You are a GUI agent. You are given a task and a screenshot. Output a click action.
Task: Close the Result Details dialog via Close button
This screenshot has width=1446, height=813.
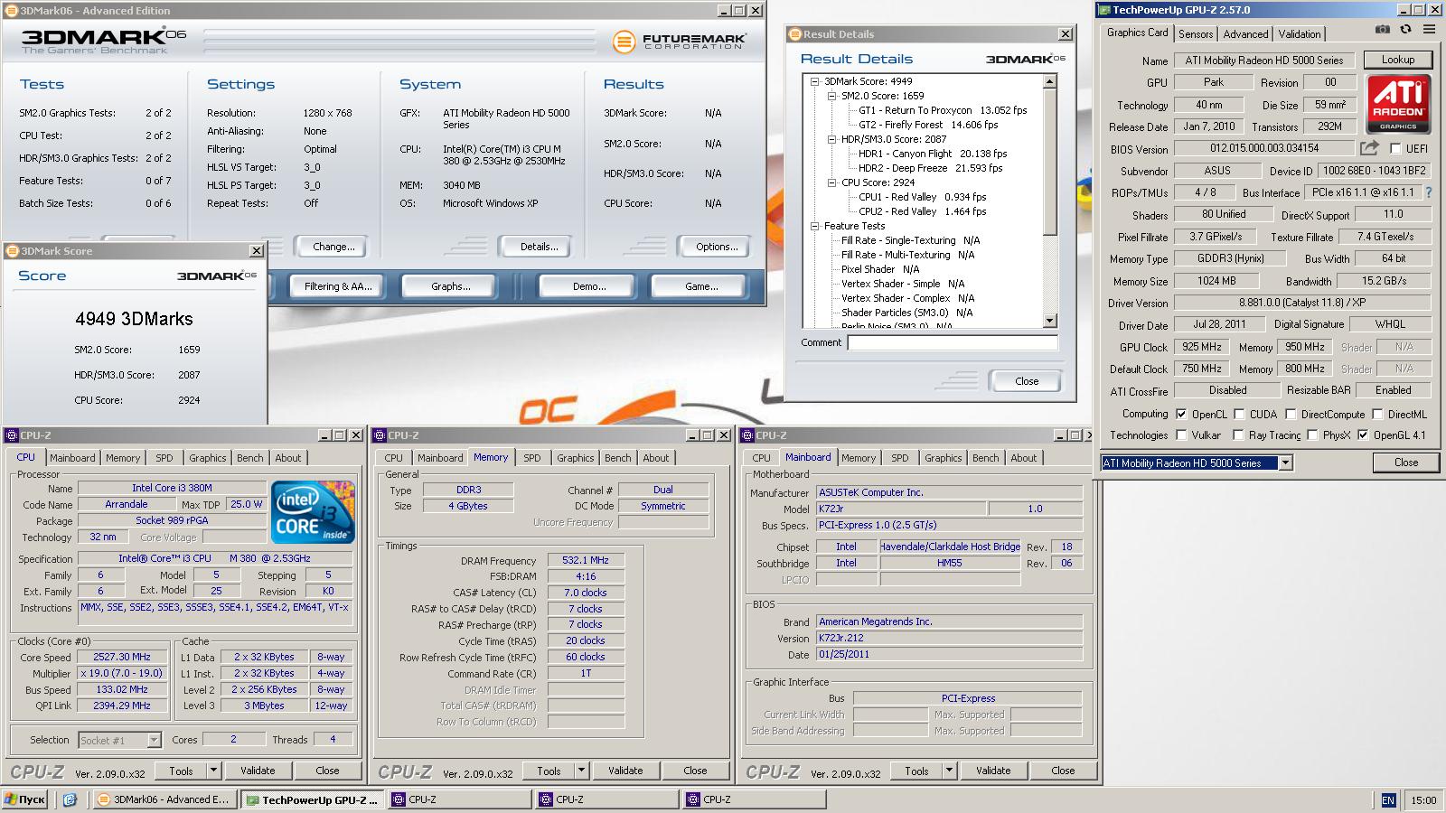point(1027,381)
